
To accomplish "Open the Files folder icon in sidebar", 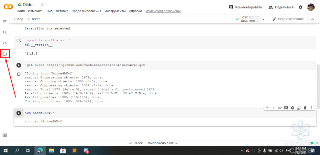I will click(5, 54).
